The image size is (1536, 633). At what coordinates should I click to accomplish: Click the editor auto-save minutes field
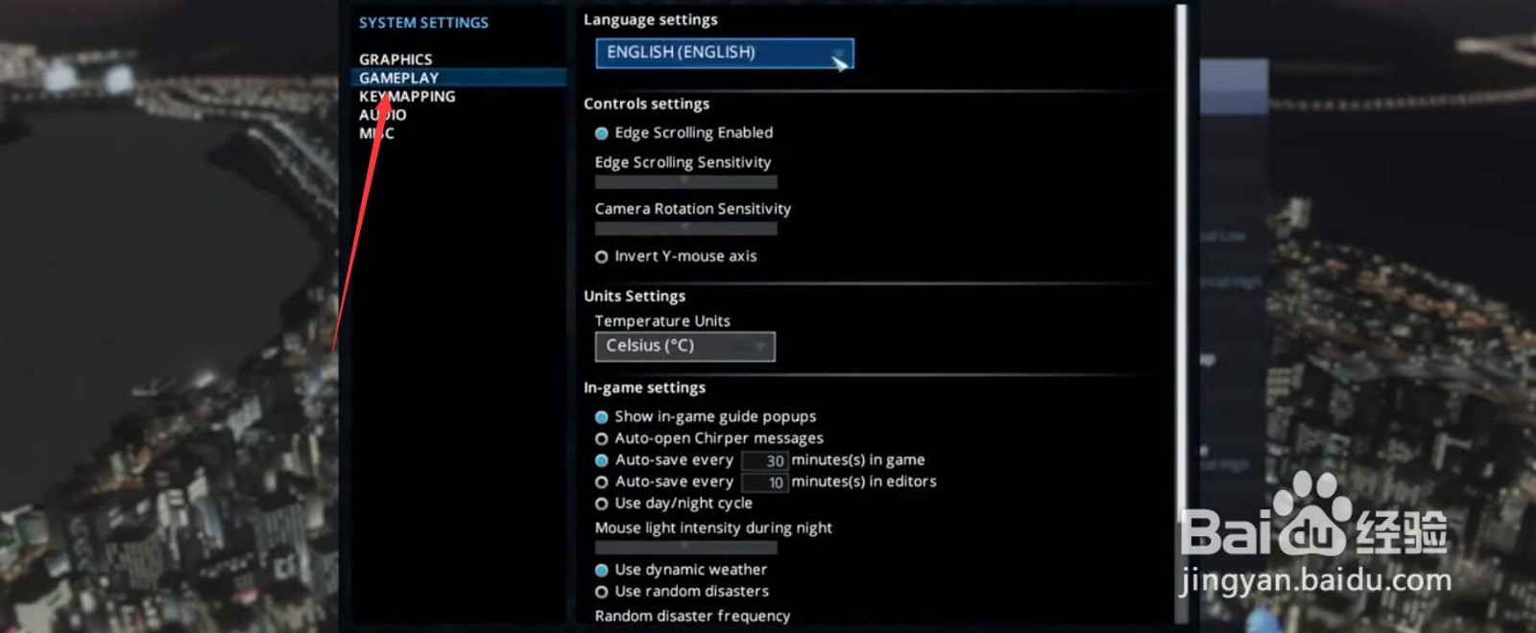(765, 482)
